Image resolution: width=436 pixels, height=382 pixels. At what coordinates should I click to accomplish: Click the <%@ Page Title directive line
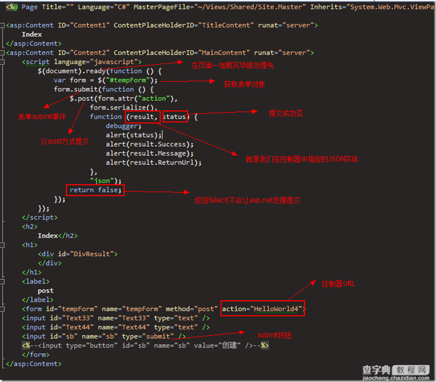[x=219, y=7]
